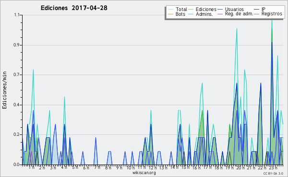The width and height of the screenshot is (288, 177).
Task: Click the chart title Ediciones 2017-04-28
Action: click(74, 8)
